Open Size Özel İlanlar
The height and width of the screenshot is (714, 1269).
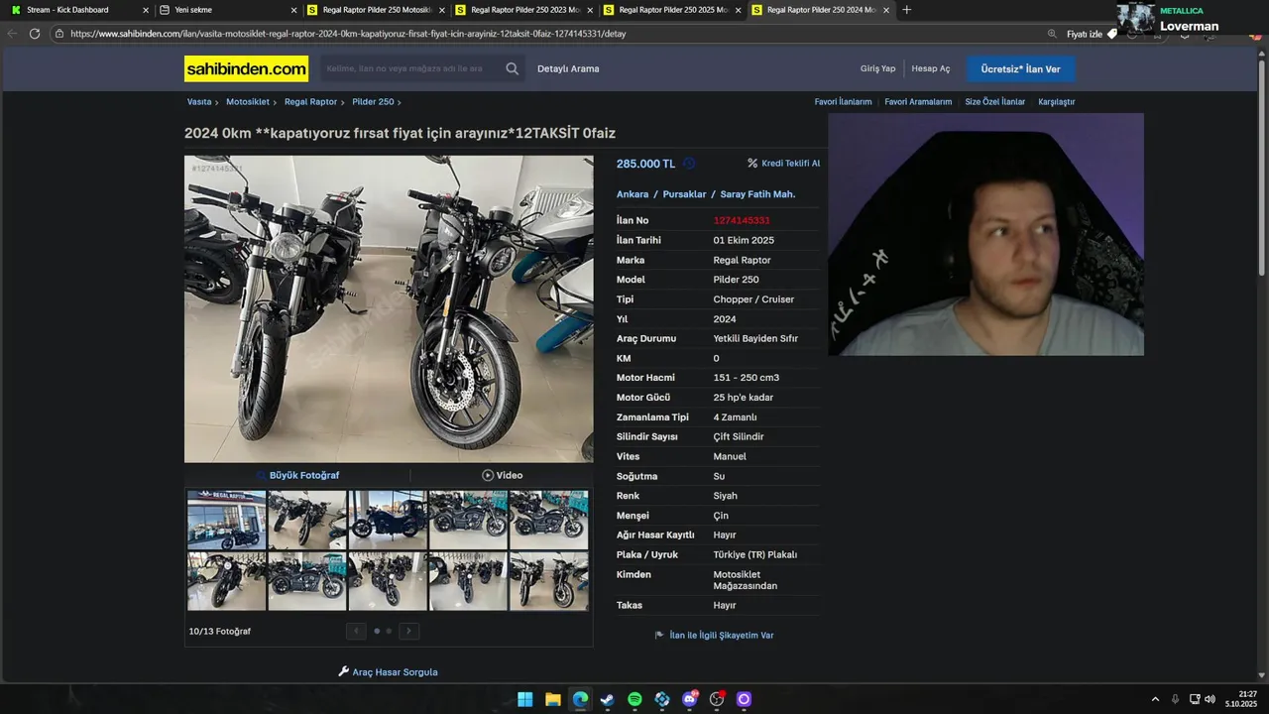[x=994, y=102]
